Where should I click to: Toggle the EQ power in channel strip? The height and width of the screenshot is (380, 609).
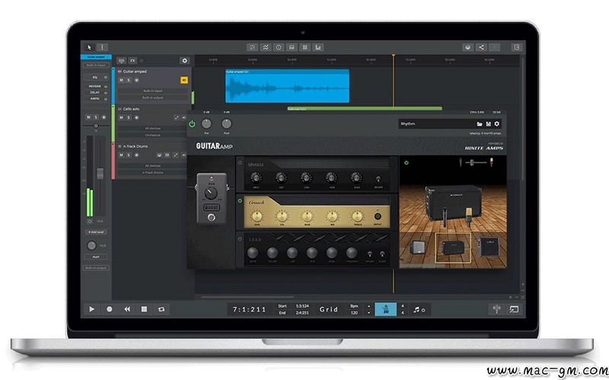coord(106,78)
